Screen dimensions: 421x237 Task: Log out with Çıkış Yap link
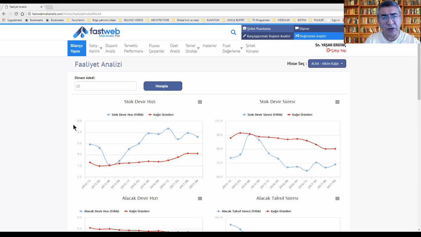tap(336, 51)
